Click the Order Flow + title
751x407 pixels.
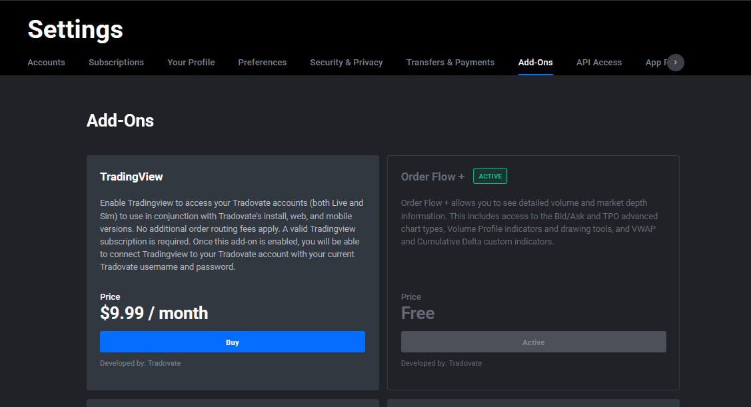[432, 177]
